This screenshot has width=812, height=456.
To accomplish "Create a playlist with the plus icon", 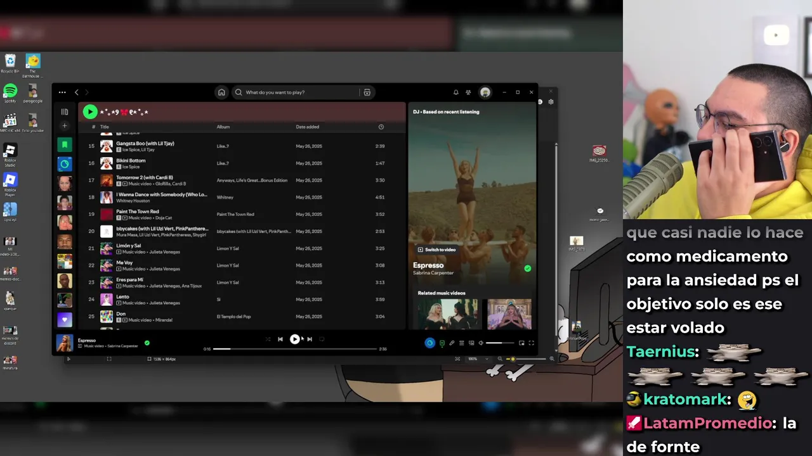I will (x=64, y=125).
